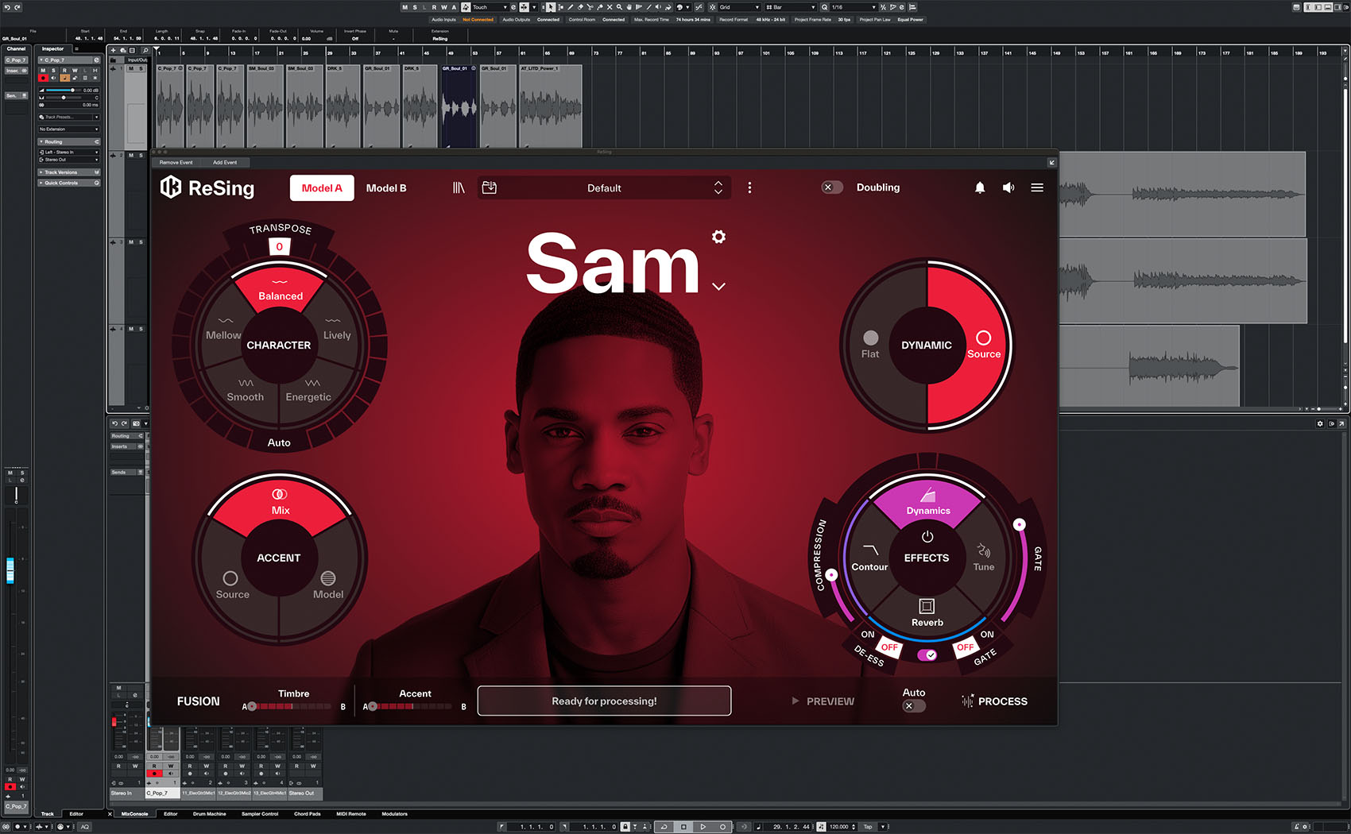Click the Accent fusion slider

(412, 706)
